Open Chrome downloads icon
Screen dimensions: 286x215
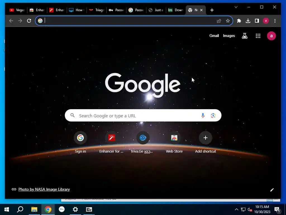248,21
